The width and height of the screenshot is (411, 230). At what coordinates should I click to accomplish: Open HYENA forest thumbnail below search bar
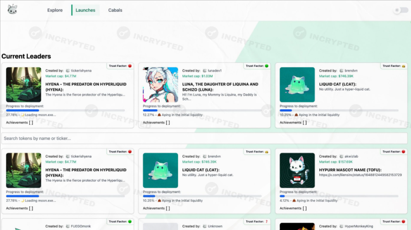click(x=24, y=170)
